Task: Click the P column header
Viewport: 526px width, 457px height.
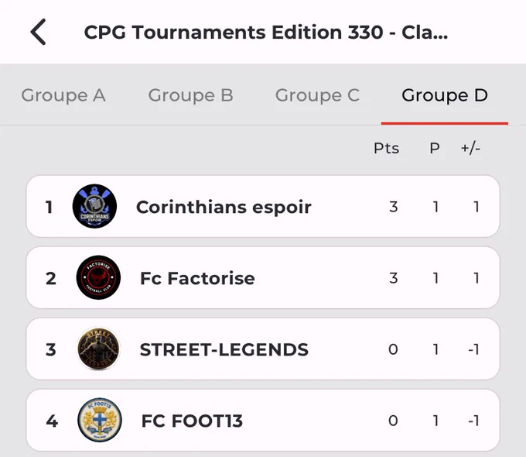Action: 435,148
